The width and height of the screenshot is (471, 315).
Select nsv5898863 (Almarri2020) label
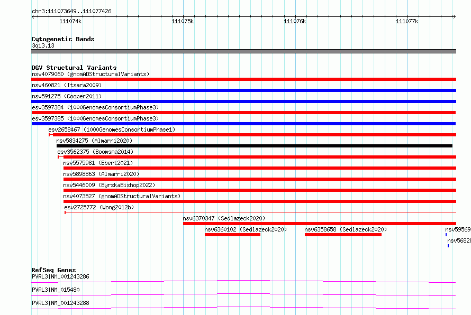pos(101,174)
